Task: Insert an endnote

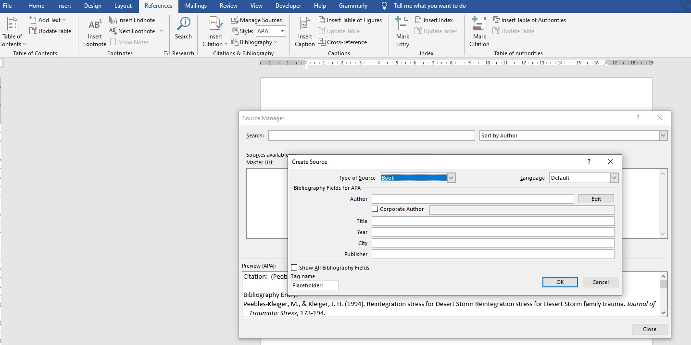Action: pyautogui.click(x=133, y=20)
